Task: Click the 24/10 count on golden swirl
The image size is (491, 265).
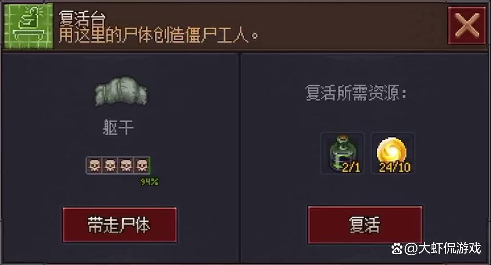Action: [x=394, y=167]
